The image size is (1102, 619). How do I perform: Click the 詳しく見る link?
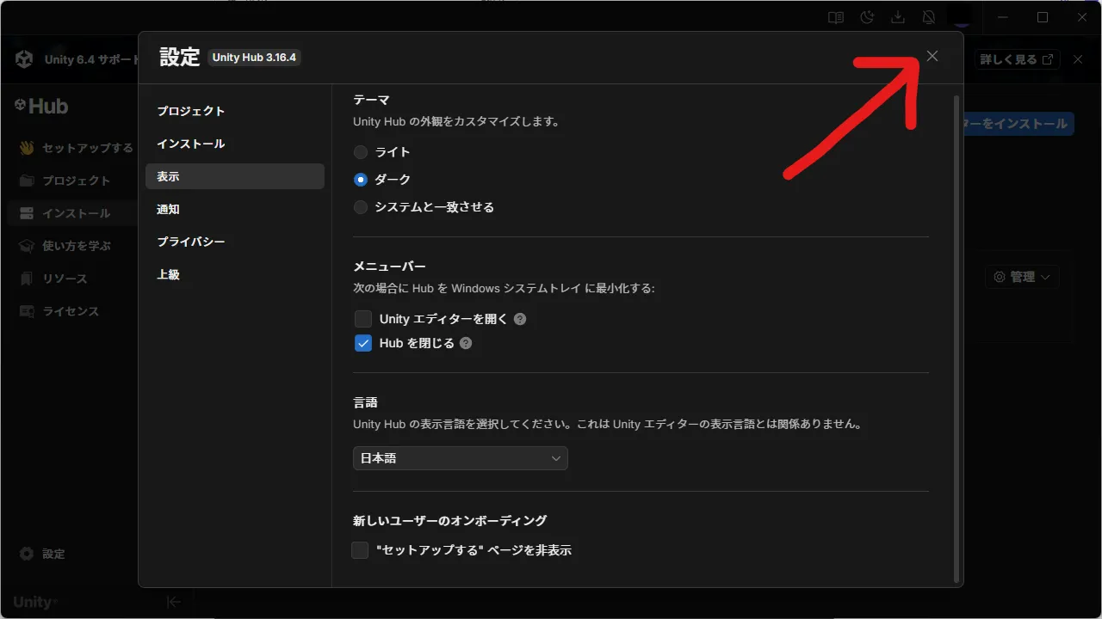pos(1017,58)
